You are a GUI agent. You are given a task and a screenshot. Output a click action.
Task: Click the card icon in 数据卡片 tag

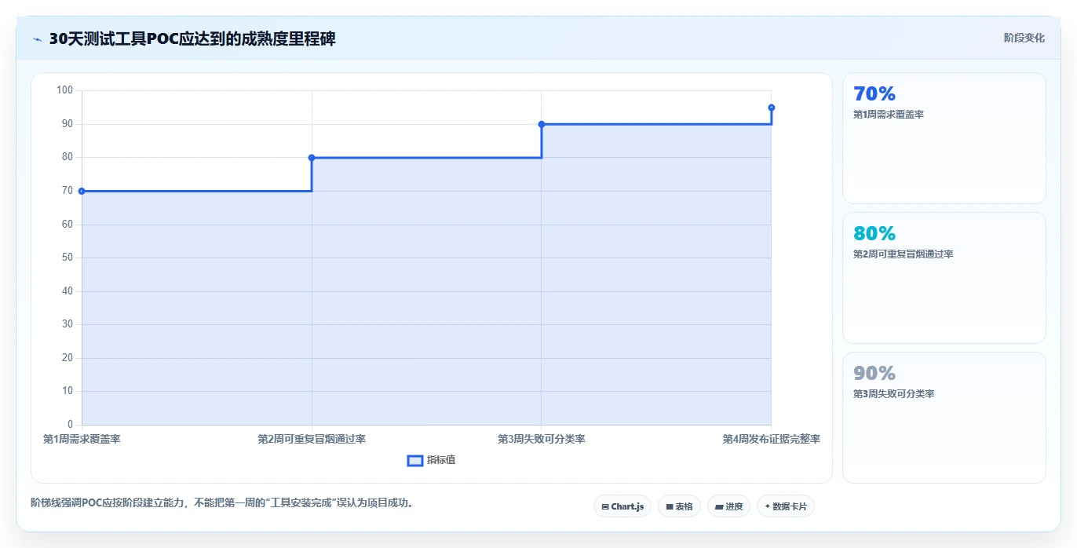tap(767, 506)
